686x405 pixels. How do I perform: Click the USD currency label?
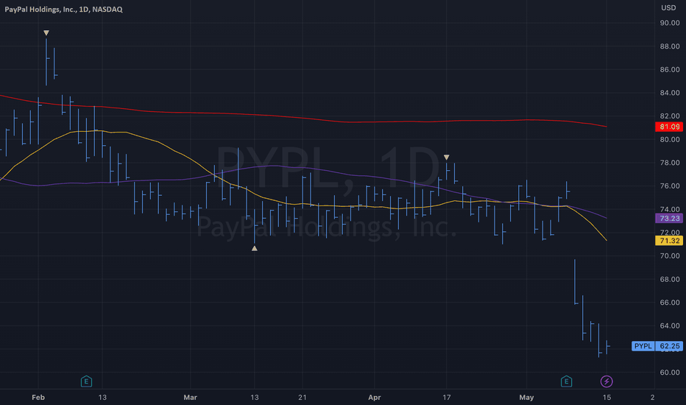click(x=668, y=8)
